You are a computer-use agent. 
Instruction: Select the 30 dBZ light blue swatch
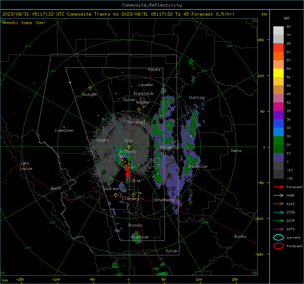pos(278,132)
